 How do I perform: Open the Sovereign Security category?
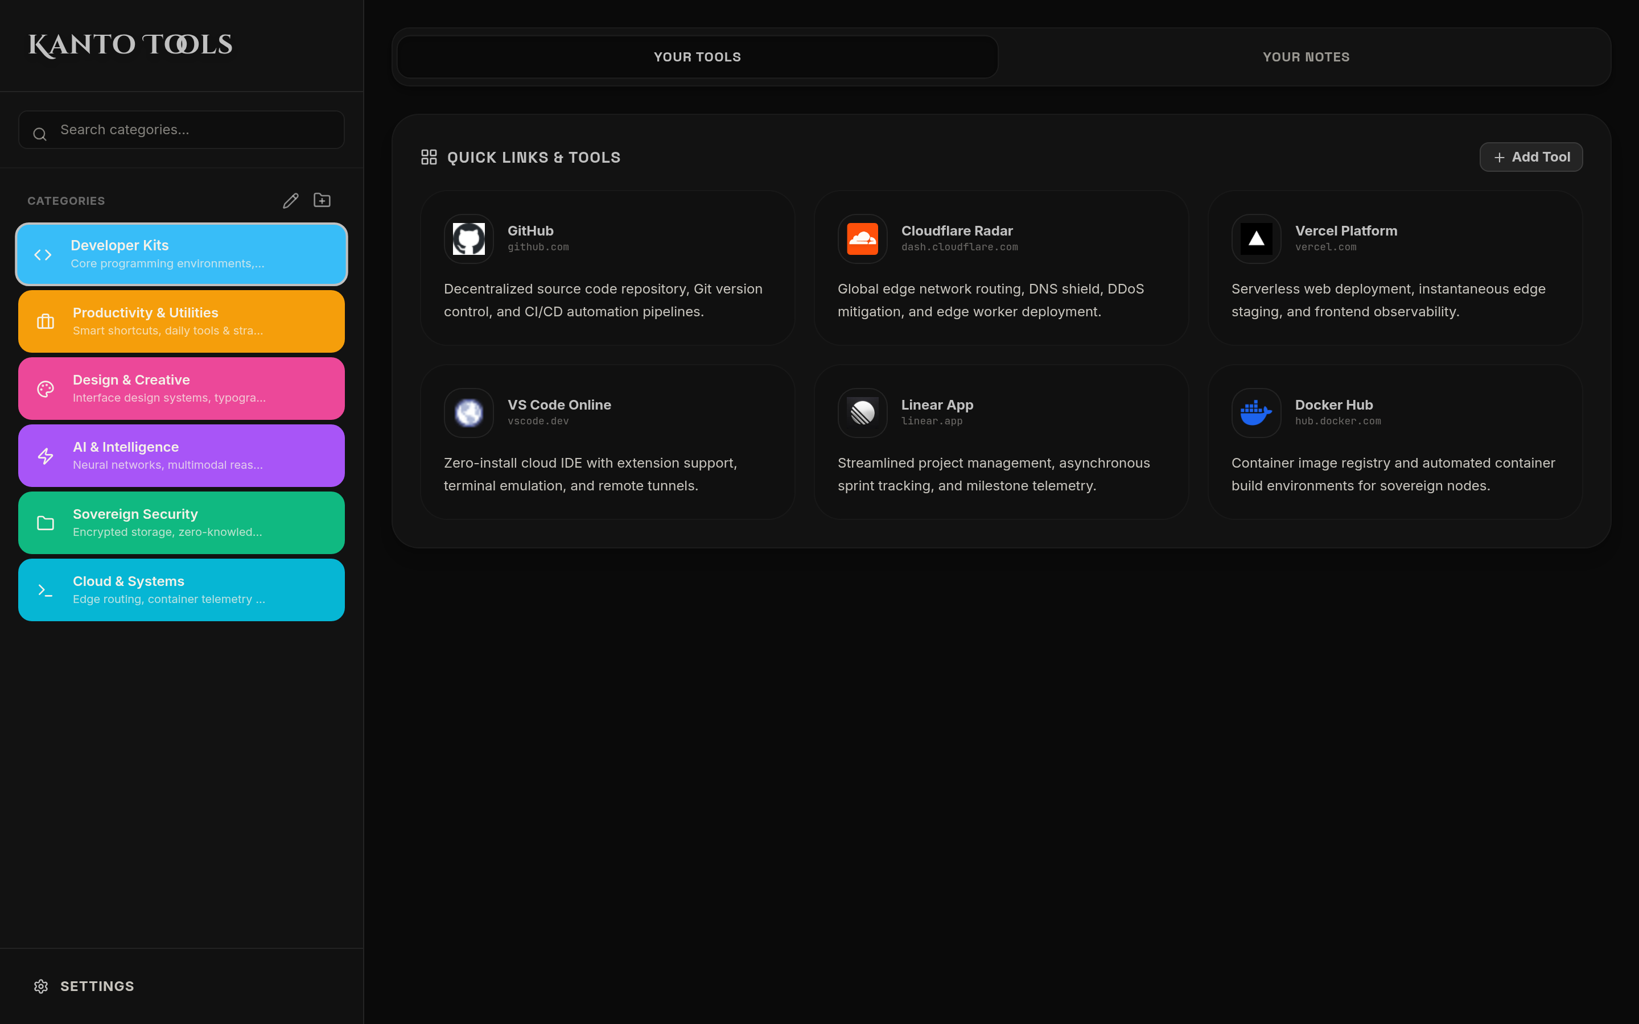coord(182,522)
